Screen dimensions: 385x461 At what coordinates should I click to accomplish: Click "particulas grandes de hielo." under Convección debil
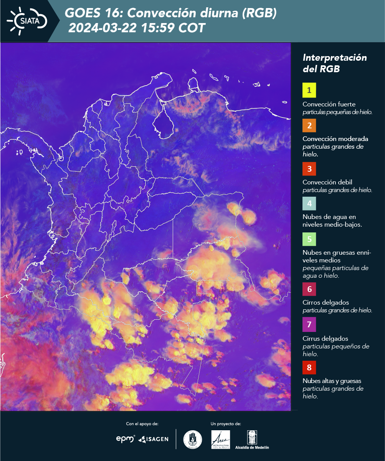coord(337,190)
